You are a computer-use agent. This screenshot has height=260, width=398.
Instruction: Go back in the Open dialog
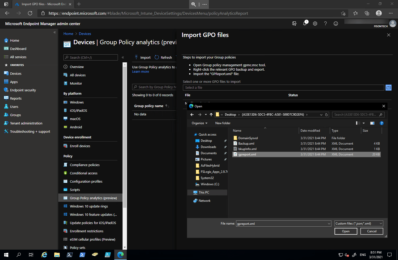pyautogui.click(x=192, y=115)
